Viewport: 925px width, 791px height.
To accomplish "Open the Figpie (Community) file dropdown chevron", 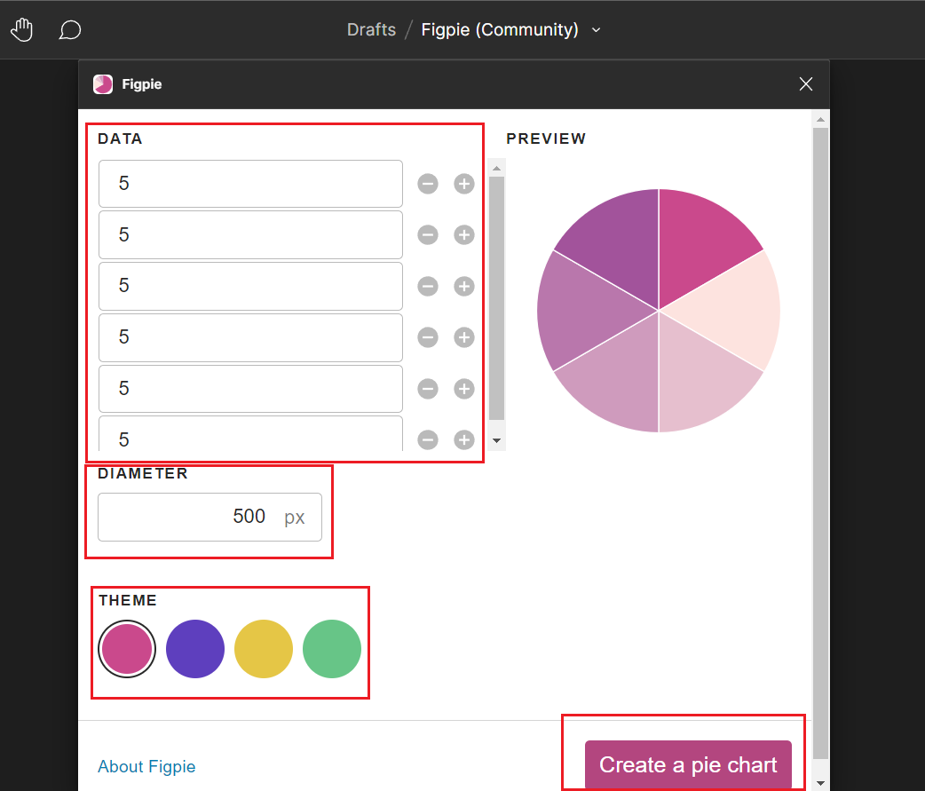I will [597, 30].
